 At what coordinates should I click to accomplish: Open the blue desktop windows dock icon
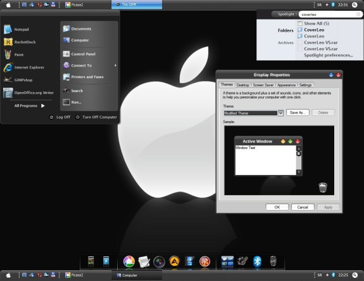click(227, 261)
